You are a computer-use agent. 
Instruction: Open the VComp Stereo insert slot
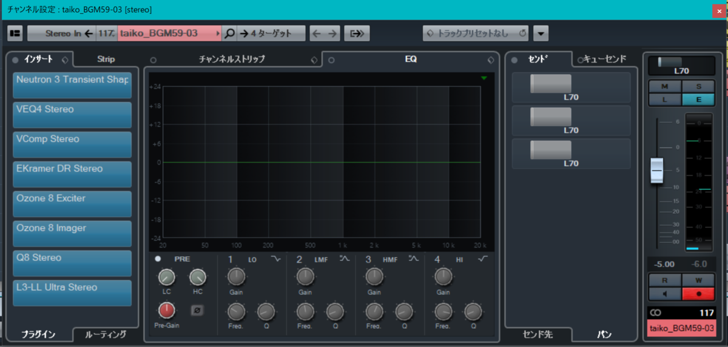tap(72, 144)
